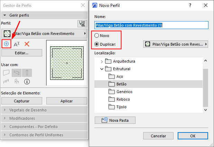Open the Perfil selector in Gestor de Perfis
Viewport: 214px width, 147px height.
(44, 34)
